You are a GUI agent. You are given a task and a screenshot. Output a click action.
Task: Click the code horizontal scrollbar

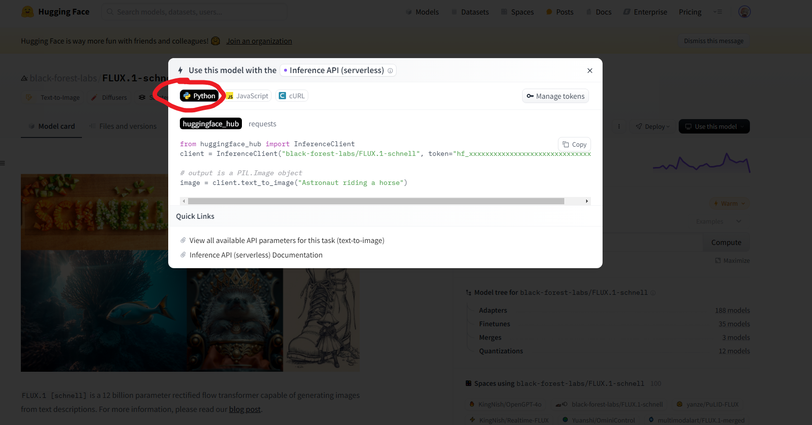(x=376, y=201)
